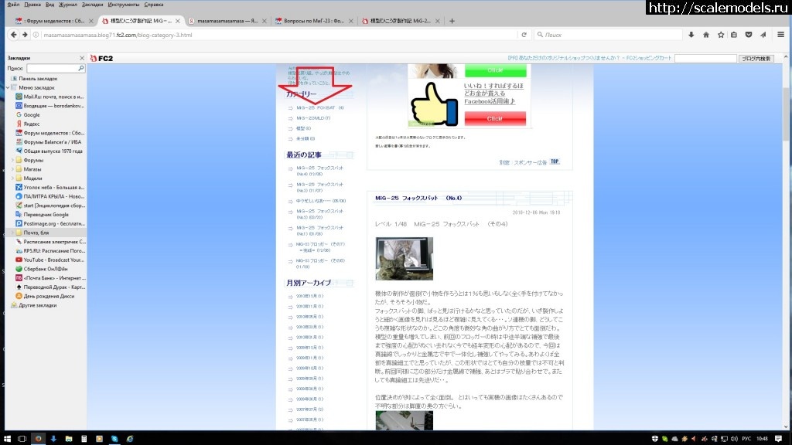Open the bookmark star icon

tap(720, 35)
